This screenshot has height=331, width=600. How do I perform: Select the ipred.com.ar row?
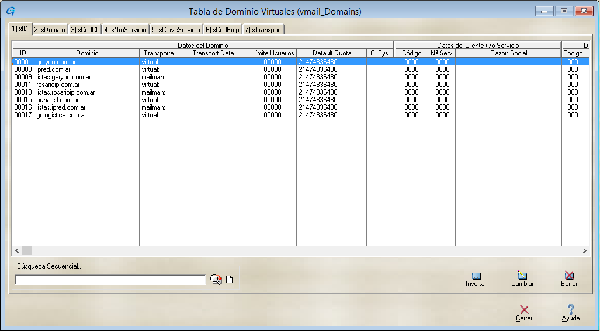pos(301,69)
